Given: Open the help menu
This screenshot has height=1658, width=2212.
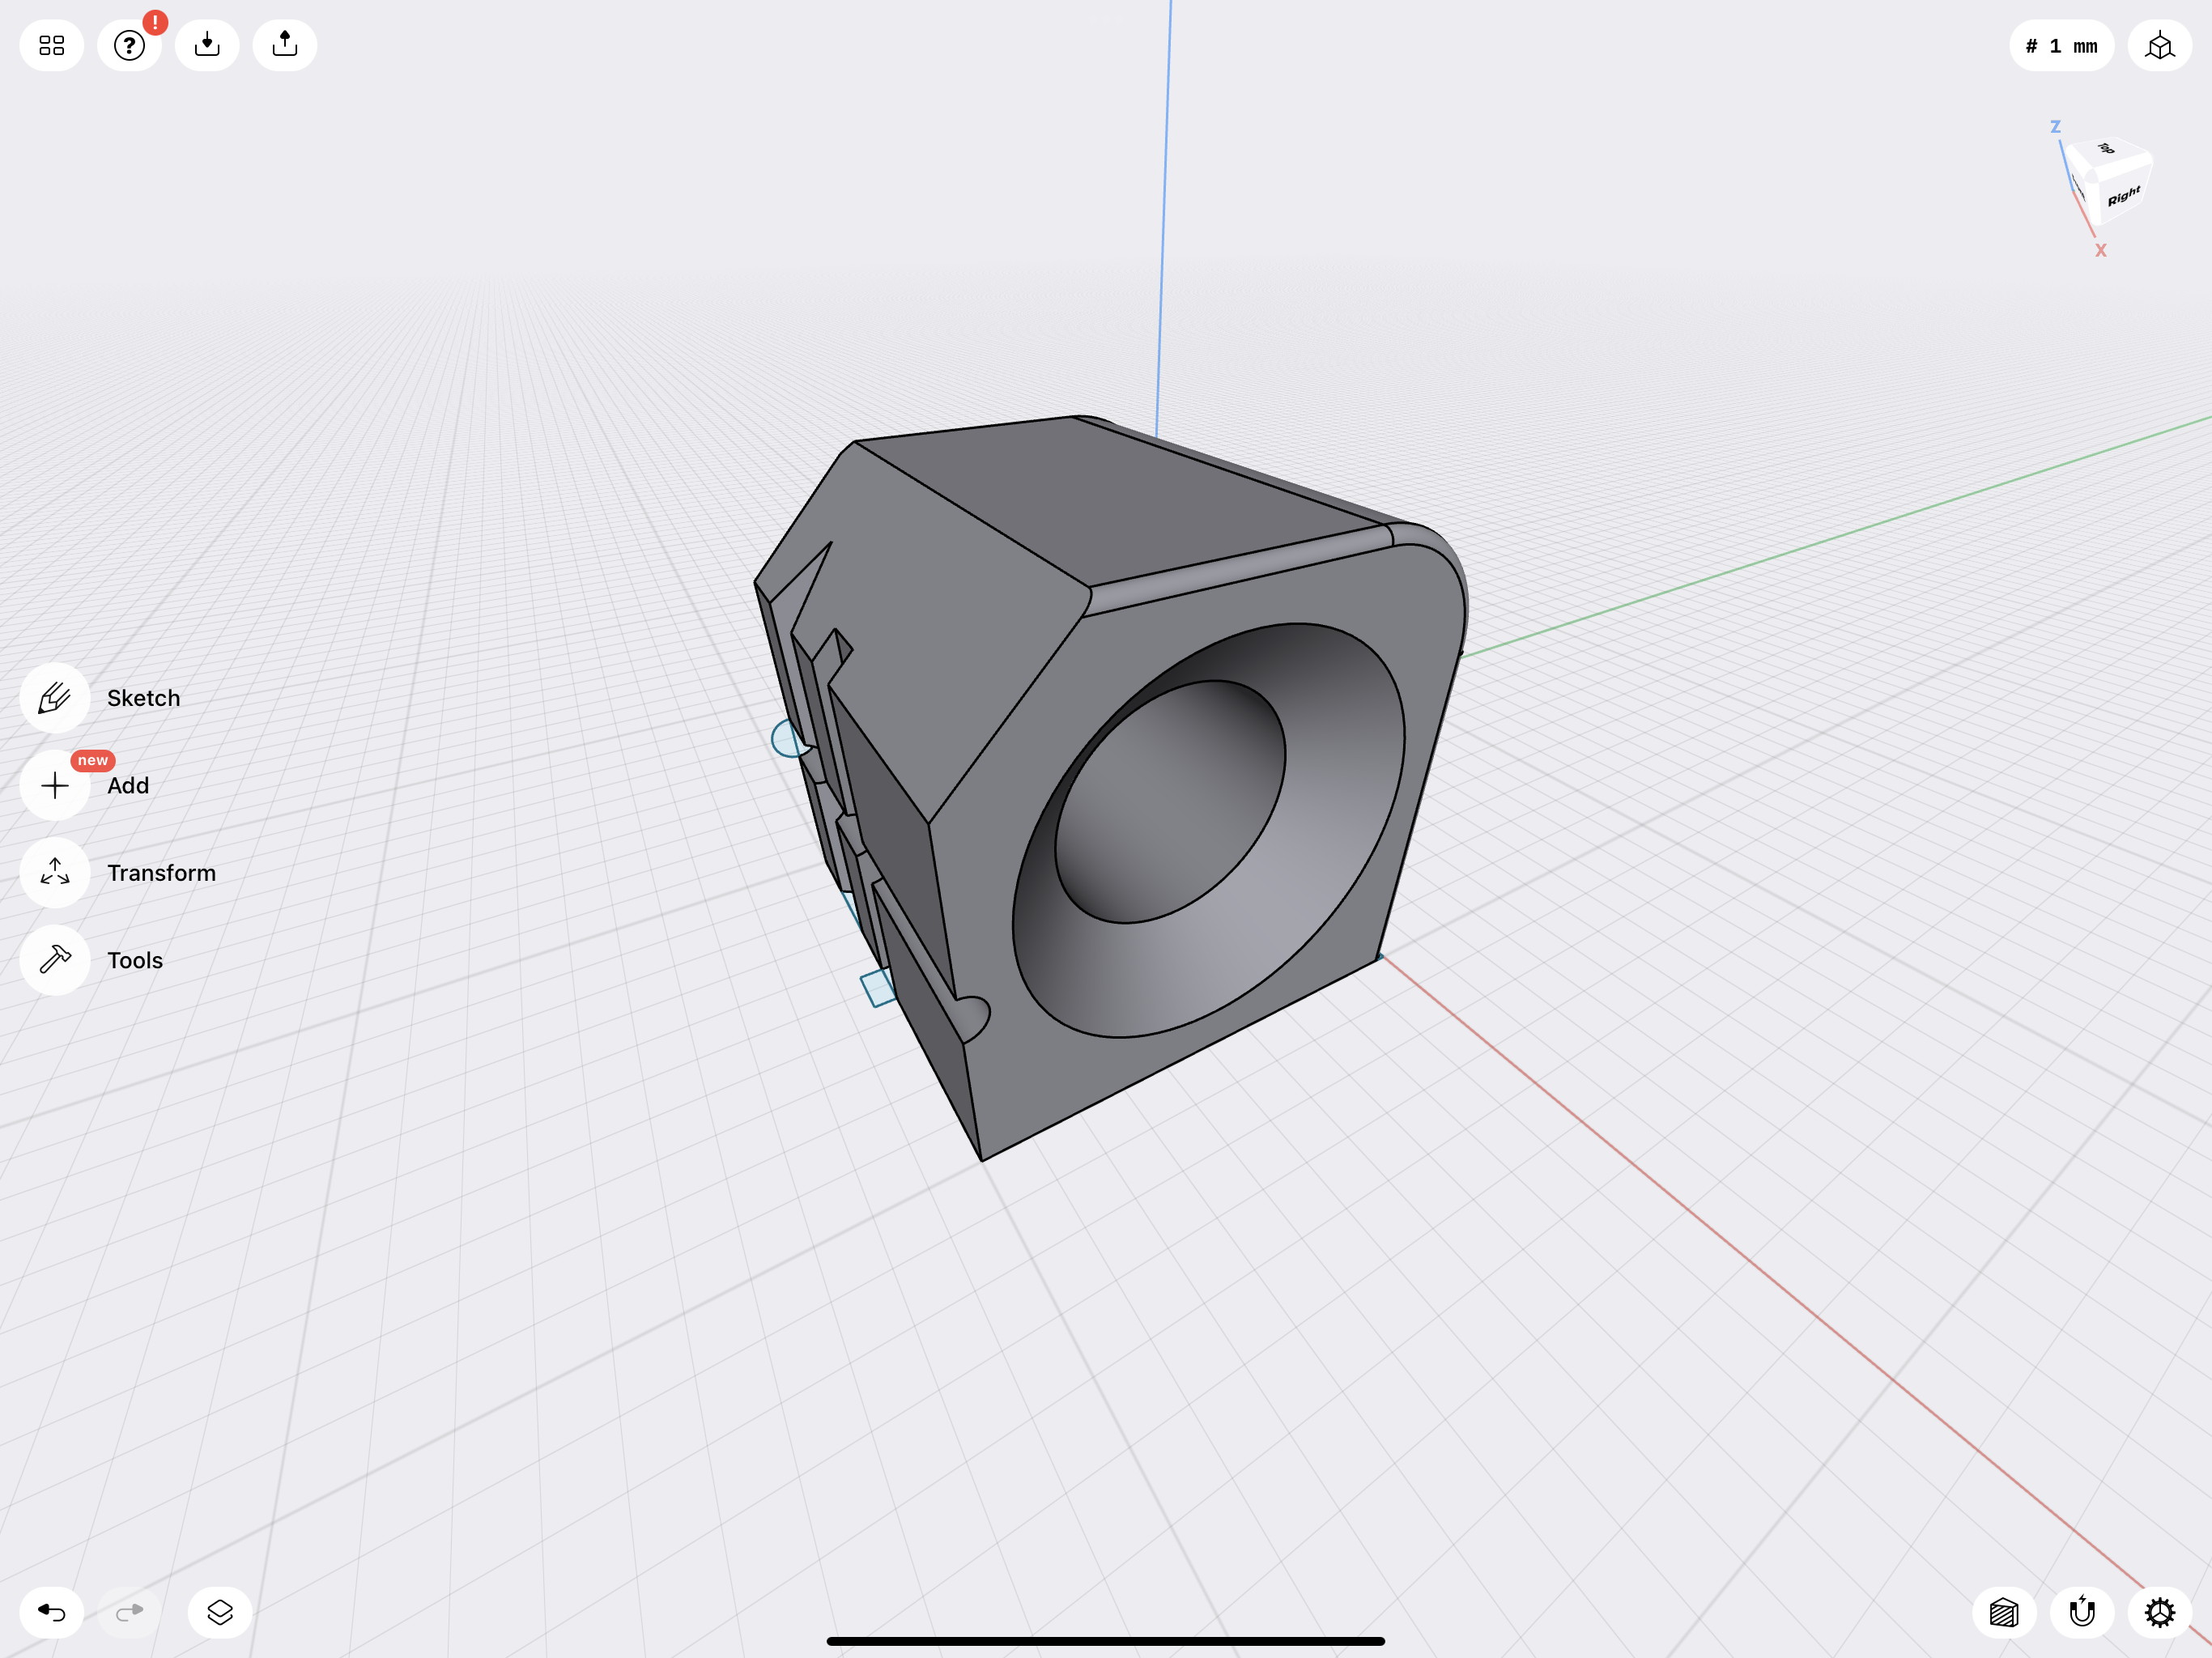Looking at the screenshot, I should pyautogui.click(x=129, y=45).
